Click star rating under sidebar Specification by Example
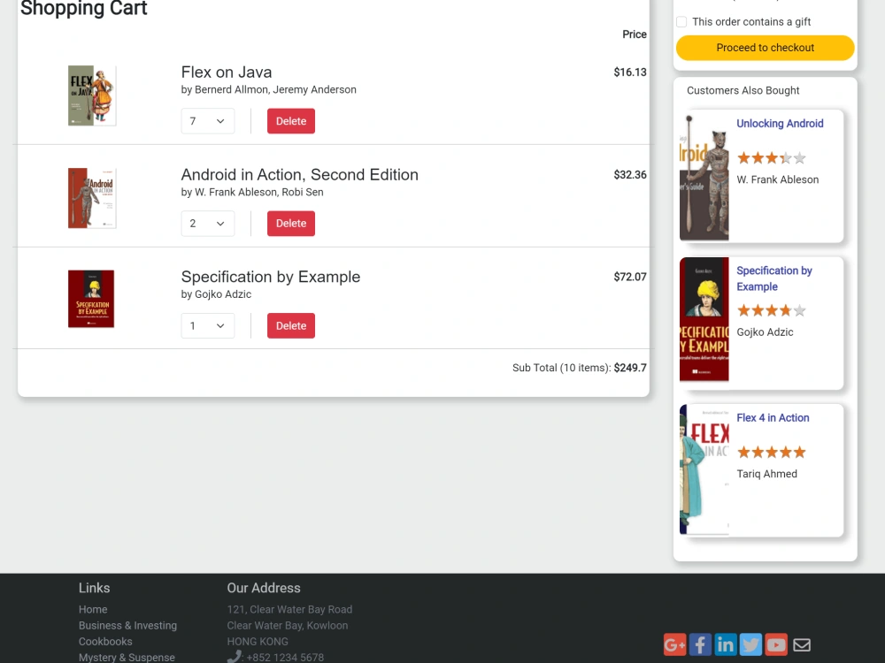 [x=772, y=310]
